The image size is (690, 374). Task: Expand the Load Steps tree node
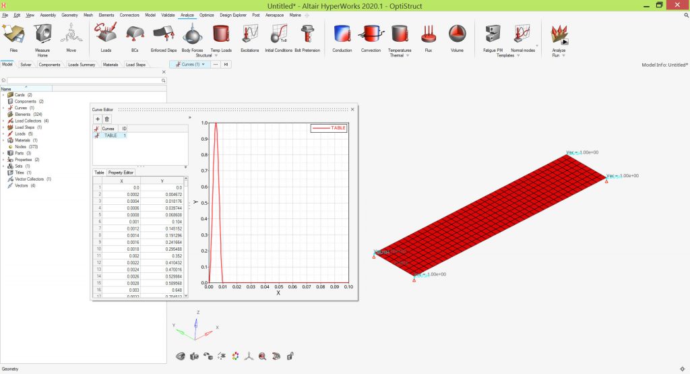point(3,127)
